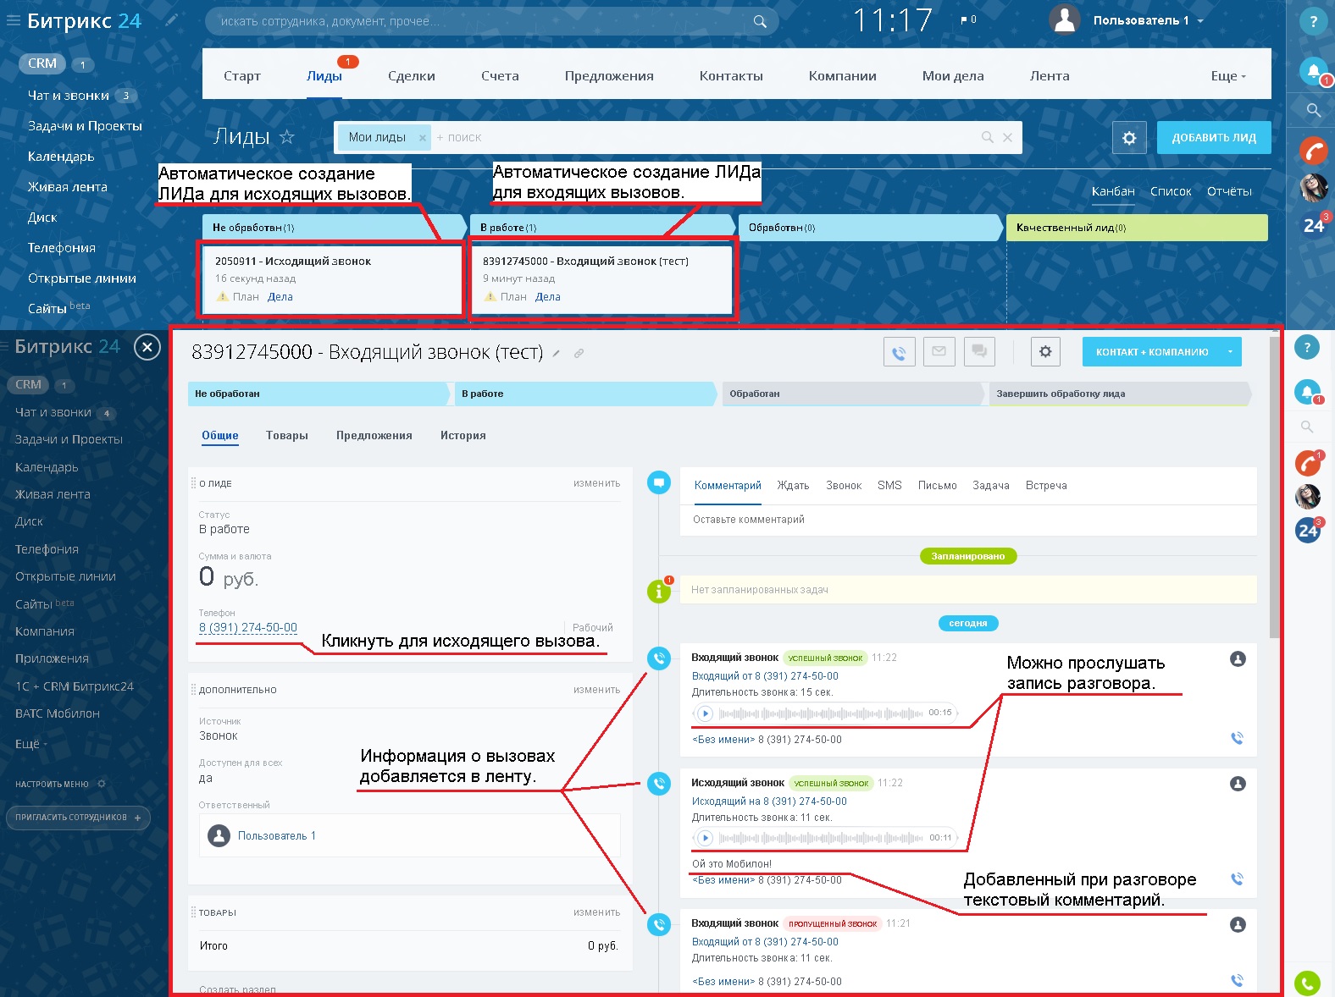Go to the Контакты tab
1335x997 pixels.
pyautogui.click(x=731, y=76)
